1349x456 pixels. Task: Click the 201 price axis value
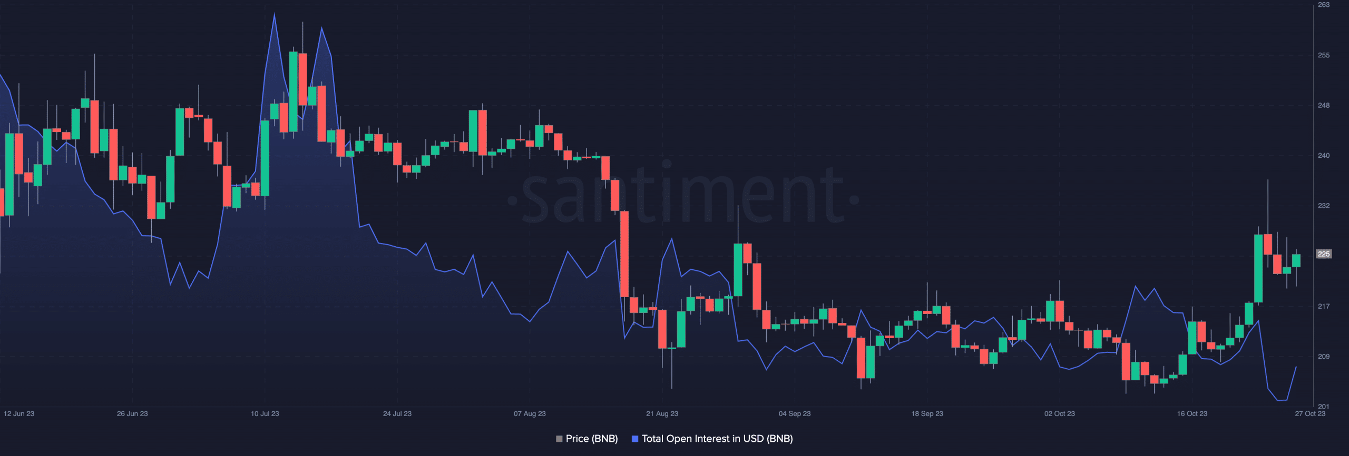point(1324,407)
